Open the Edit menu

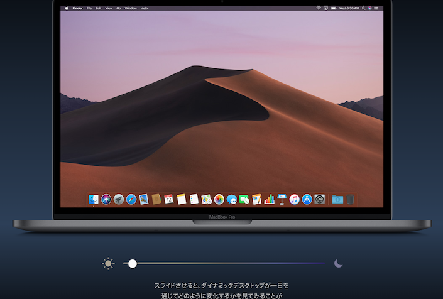point(98,8)
